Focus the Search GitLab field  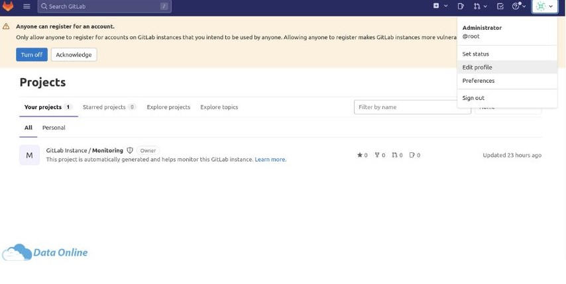pos(104,7)
